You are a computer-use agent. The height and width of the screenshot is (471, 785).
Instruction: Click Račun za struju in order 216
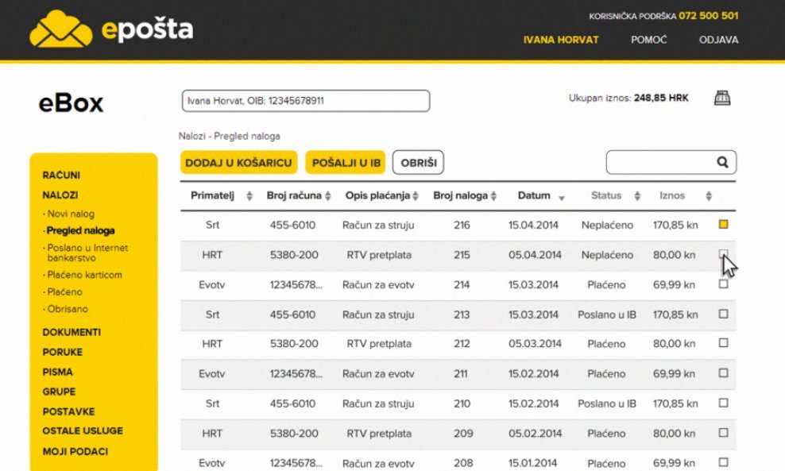[x=378, y=226]
